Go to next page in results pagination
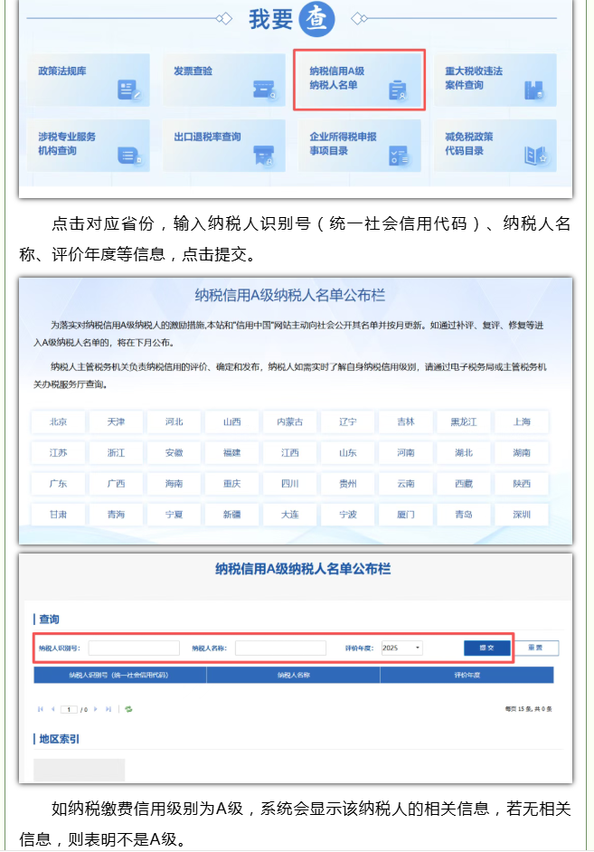 point(98,709)
